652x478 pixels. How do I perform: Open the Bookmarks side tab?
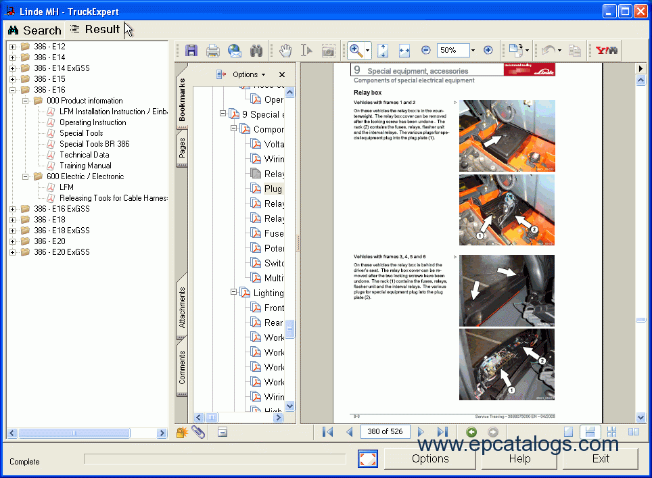coord(182,100)
